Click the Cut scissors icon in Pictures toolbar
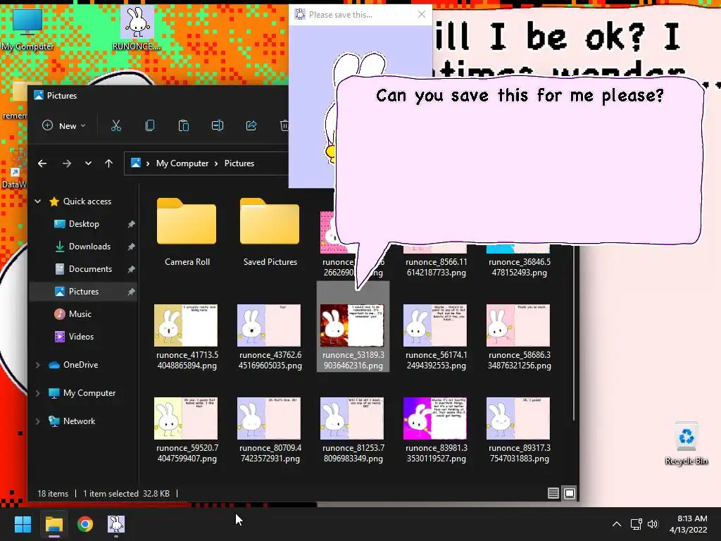Screen dimensions: 721x541 pos(116,125)
